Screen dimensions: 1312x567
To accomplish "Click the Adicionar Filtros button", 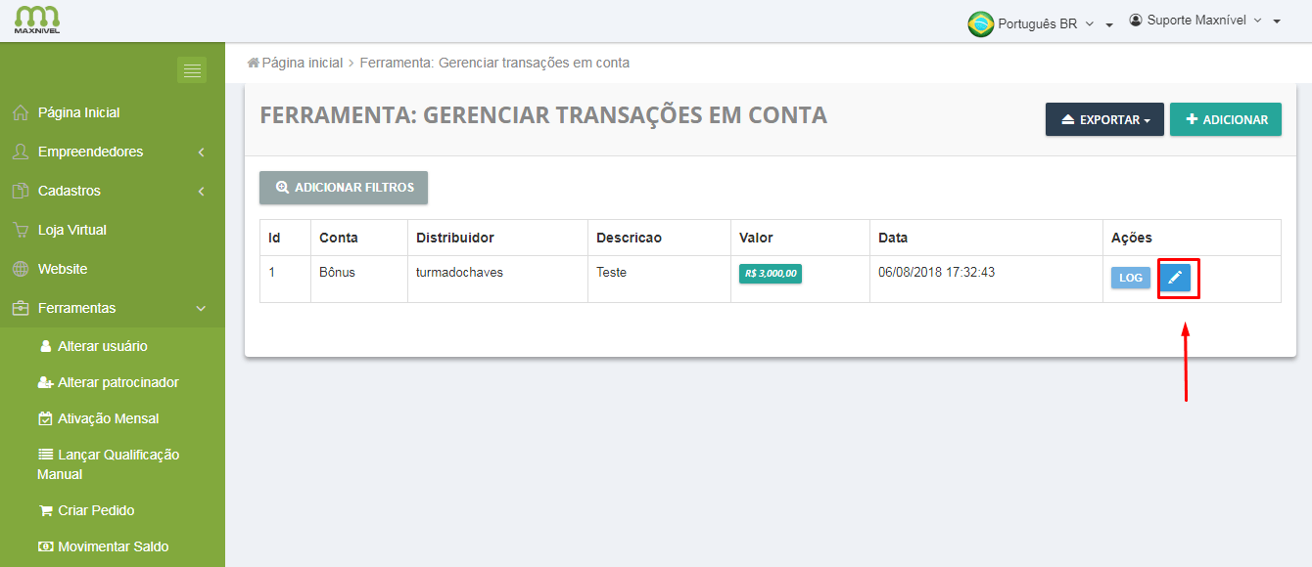I will coord(344,188).
